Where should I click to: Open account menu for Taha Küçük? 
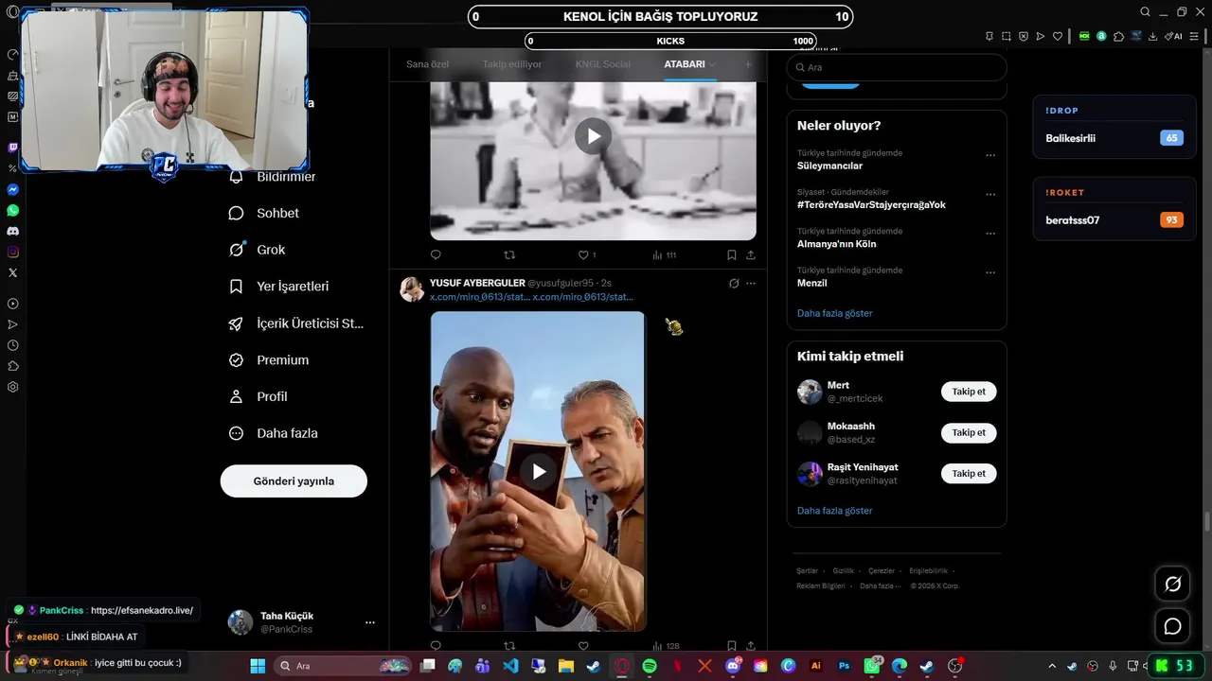click(x=370, y=622)
